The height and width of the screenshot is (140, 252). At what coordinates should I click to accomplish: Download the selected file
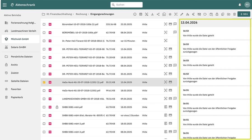click(152, 14)
